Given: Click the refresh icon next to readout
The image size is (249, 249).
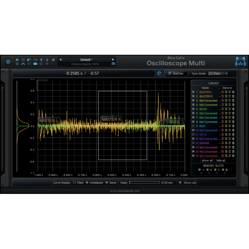Looking at the screenshot, I should [x=160, y=73].
